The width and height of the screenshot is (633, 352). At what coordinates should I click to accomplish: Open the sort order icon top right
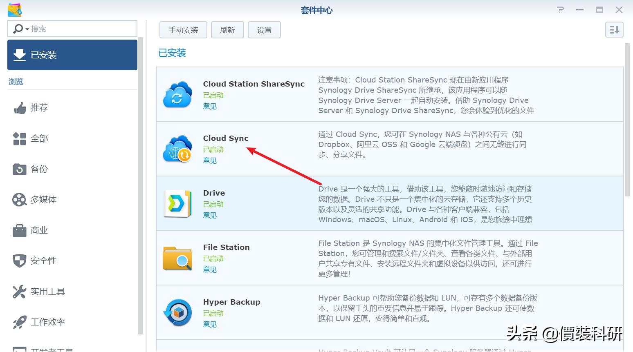[614, 30]
